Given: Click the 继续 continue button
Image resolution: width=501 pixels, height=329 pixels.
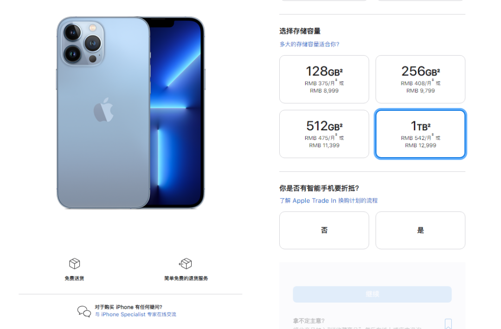Looking at the screenshot, I should 372,294.
